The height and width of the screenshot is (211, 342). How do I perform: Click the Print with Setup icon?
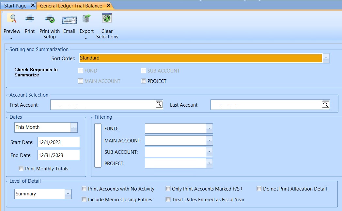(x=49, y=19)
